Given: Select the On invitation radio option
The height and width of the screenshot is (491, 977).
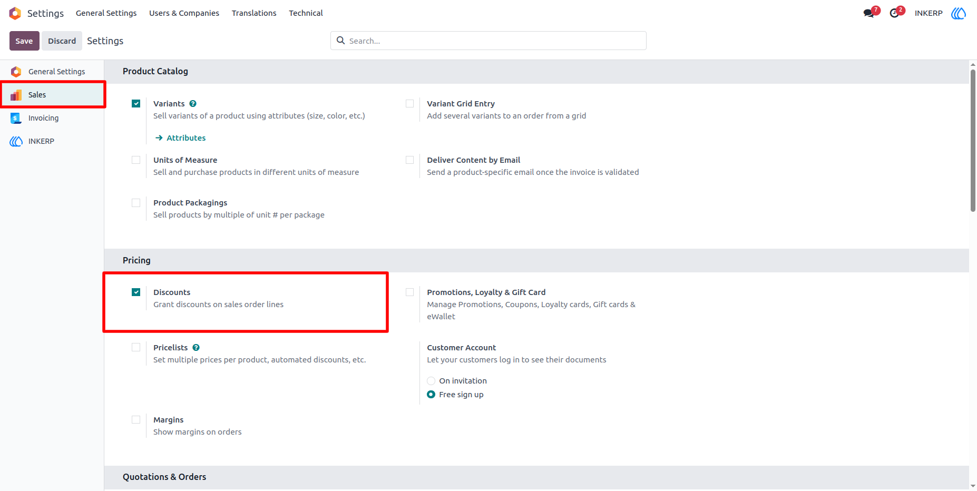Looking at the screenshot, I should [x=431, y=381].
